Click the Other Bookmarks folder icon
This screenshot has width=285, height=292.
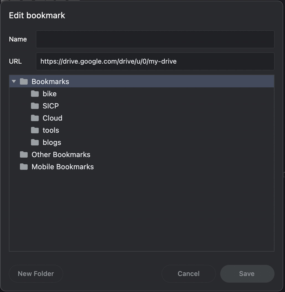pos(24,154)
